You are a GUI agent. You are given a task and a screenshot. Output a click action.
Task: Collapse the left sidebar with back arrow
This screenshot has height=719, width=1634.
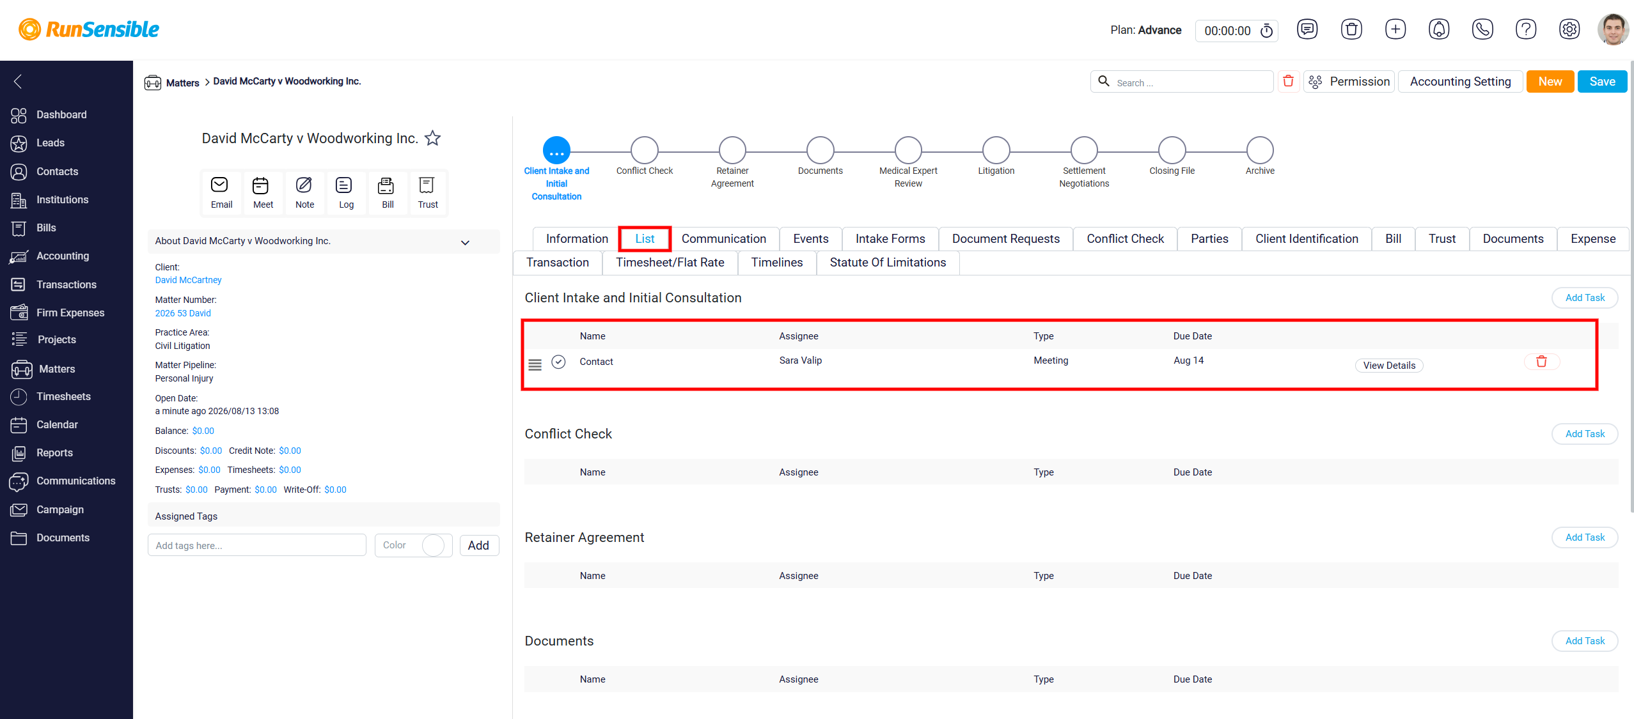point(18,81)
